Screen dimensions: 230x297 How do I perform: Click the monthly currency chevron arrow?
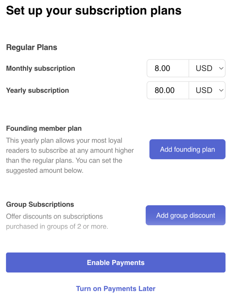click(x=221, y=68)
